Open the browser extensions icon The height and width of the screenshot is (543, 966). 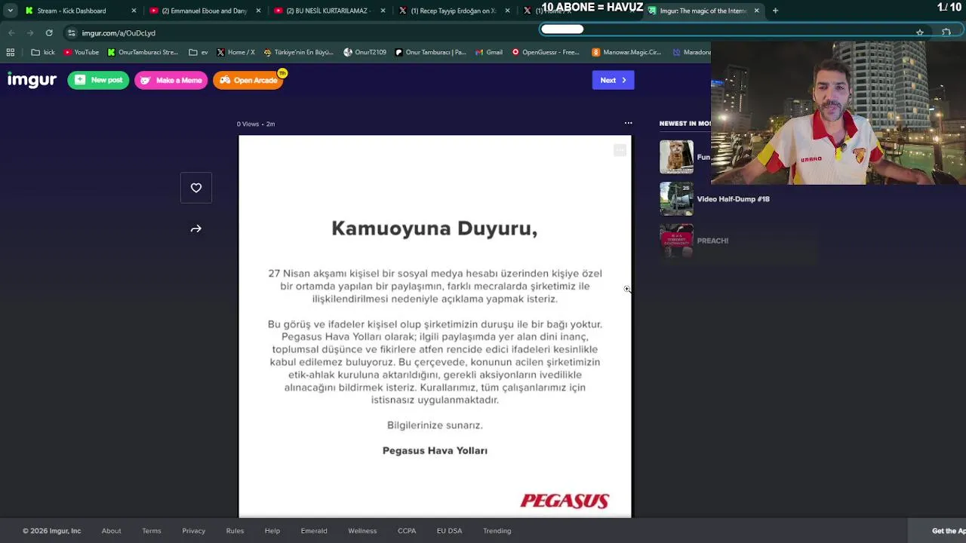pos(946,33)
